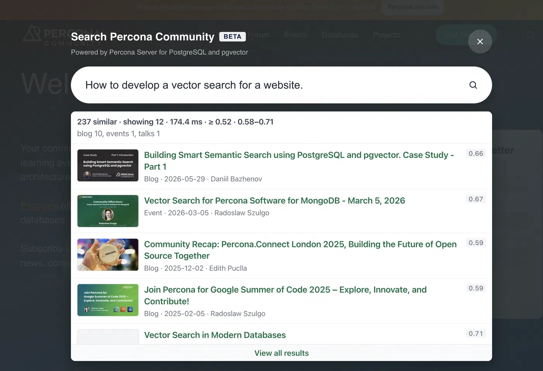Open the Vector Search for Percona Software for MongoDB result
The image size is (543, 371).
[275, 201]
